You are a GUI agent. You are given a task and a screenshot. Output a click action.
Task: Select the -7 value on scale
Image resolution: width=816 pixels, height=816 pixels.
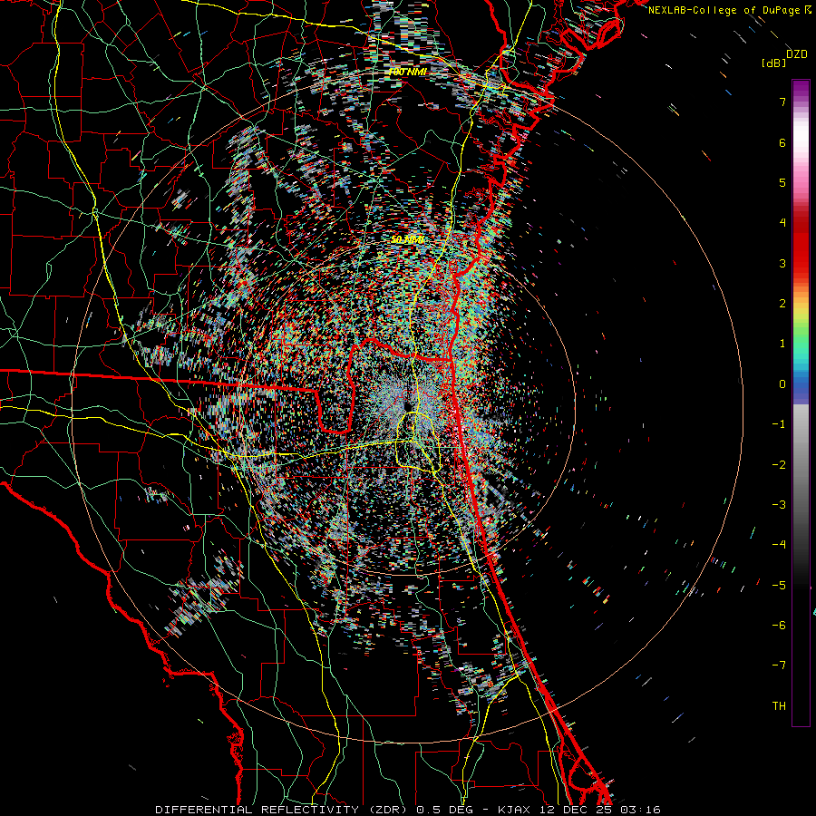[x=779, y=665]
